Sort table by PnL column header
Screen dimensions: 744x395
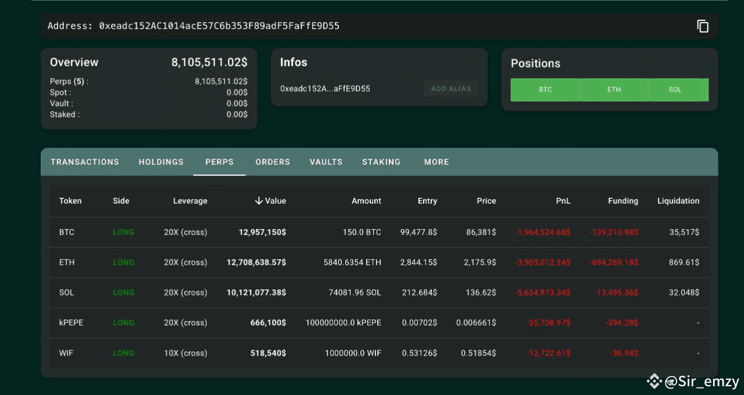tap(563, 201)
